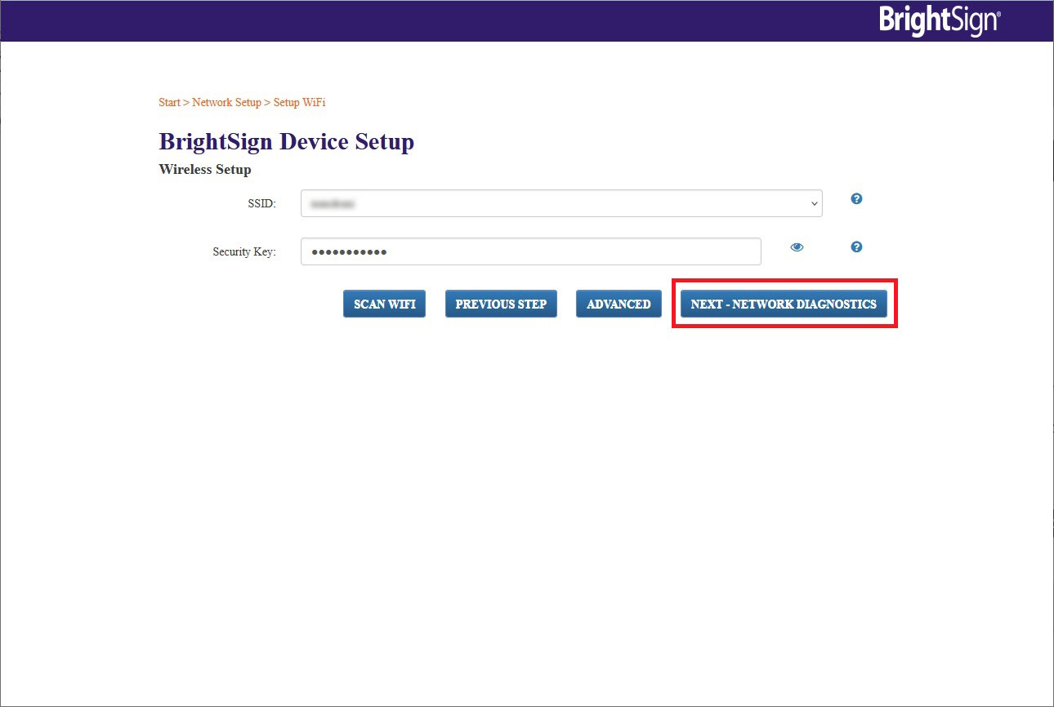This screenshot has height=707, width=1054.
Task: Open the Setup WiFi breadcrumb link
Action: [299, 103]
